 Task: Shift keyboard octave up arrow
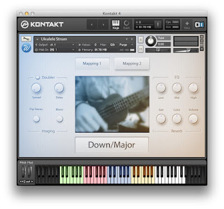pyautogui.click(x=32, y=181)
